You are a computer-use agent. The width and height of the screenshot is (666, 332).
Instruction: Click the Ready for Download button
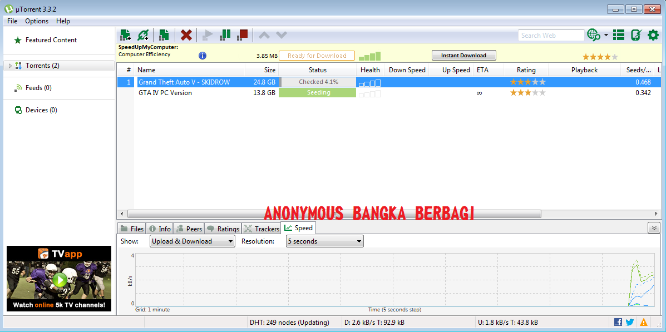pyautogui.click(x=317, y=56)
